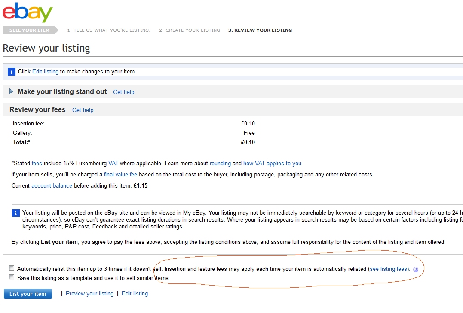
Task: Click the info icon above the listing notice paragraph
Action: (16, 213)
